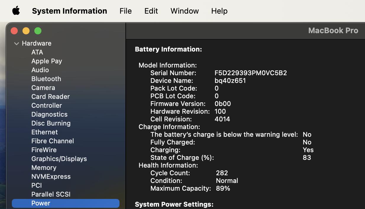Select Parallel SCSI in the sidebar
365x209 pixels.
click(51, 194)
